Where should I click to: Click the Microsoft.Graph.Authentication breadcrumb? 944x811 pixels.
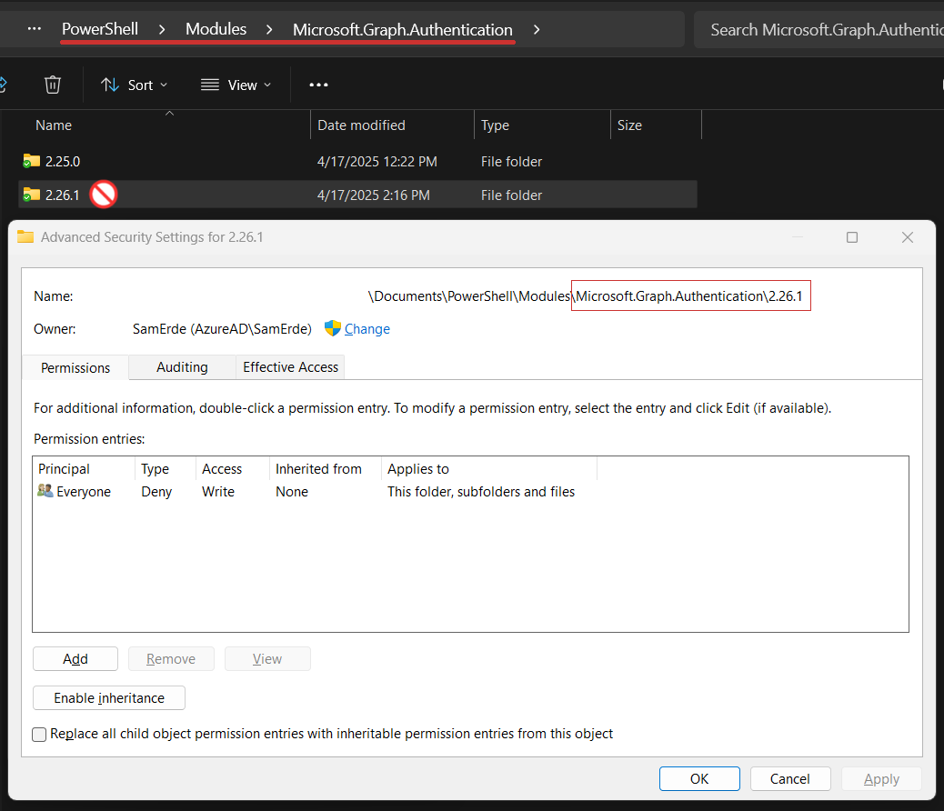403,29
